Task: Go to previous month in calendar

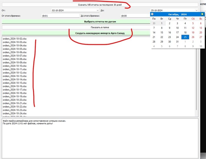Action: (152, 14)
